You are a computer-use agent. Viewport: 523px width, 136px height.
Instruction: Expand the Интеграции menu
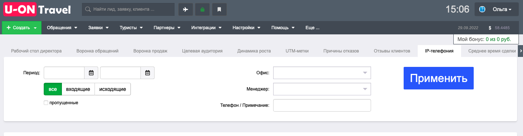tap(206, 28)
